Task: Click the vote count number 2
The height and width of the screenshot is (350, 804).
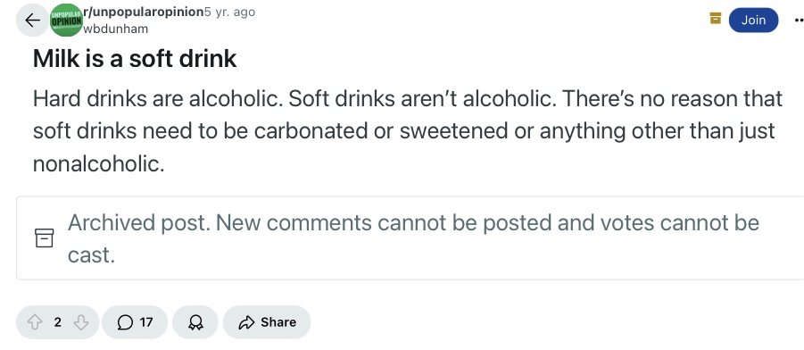Action: (57, 322)
